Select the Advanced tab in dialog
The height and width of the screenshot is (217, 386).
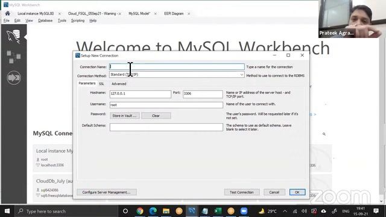tap(119, 84)
